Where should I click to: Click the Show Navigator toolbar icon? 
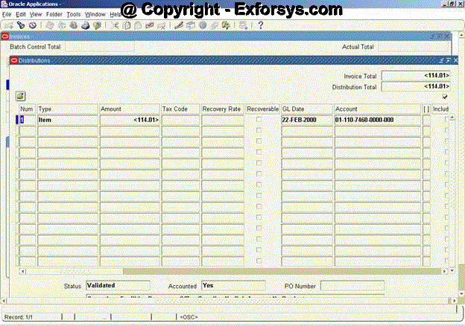32,25
